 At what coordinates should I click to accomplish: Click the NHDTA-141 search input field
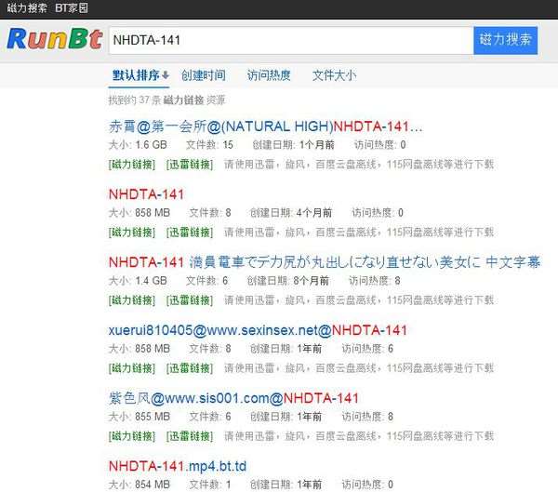pos(291,40)
